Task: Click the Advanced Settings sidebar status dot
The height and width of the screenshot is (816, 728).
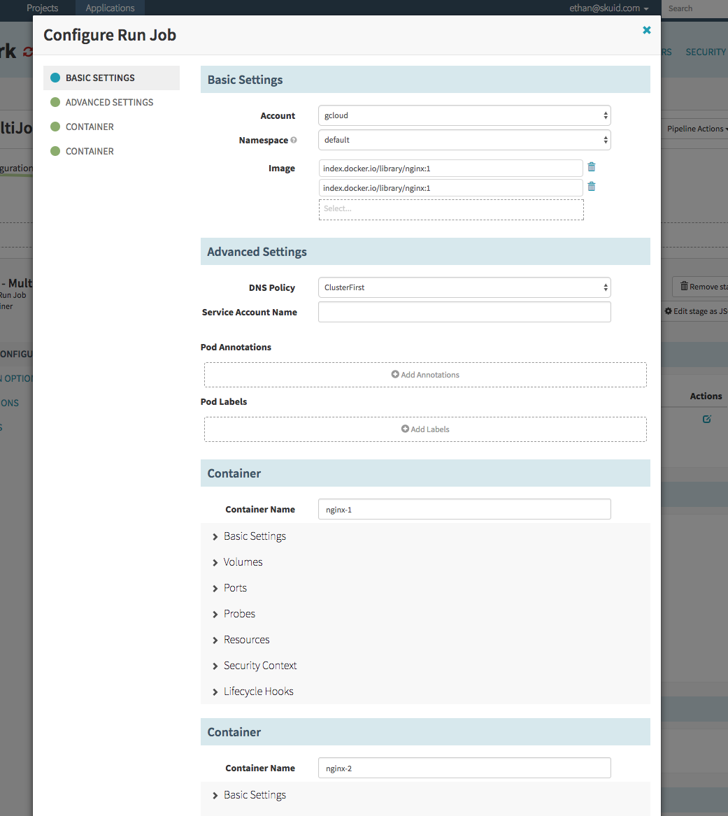Action: [55, 103]
